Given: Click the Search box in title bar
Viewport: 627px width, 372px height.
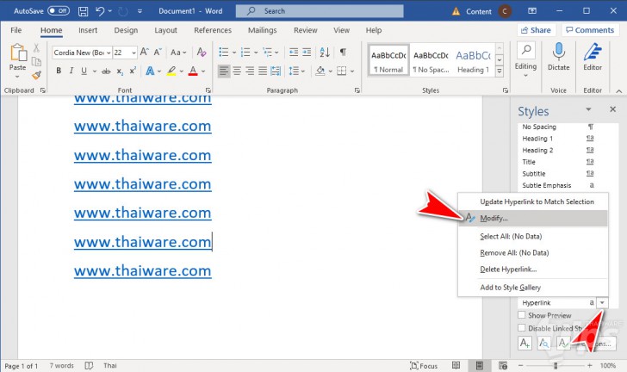Looking at the screenshot, I should pyautogui.click(x=320, y=11).
